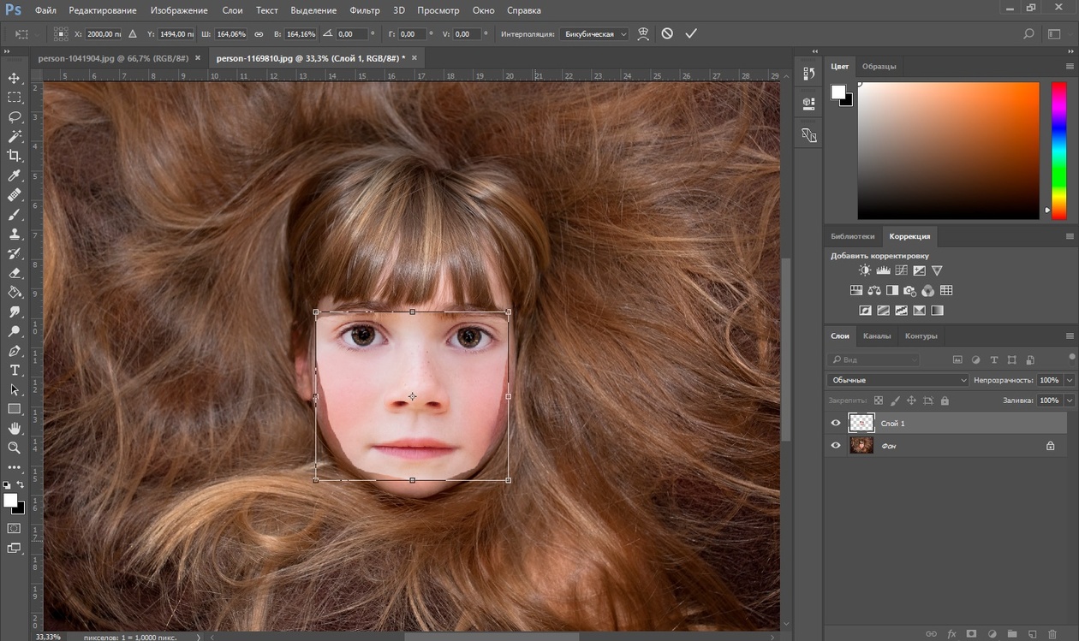The height and width of the screenshot is (641, 1079).
Task: Activate the Zoom tool
Action: click(x=14, y=448)
